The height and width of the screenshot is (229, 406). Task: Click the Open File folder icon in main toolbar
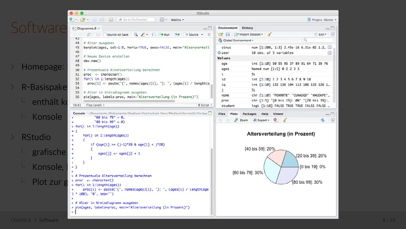point(82,20)
